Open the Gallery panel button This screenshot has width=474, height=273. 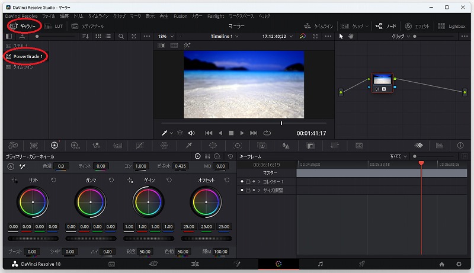pos(23,26)
